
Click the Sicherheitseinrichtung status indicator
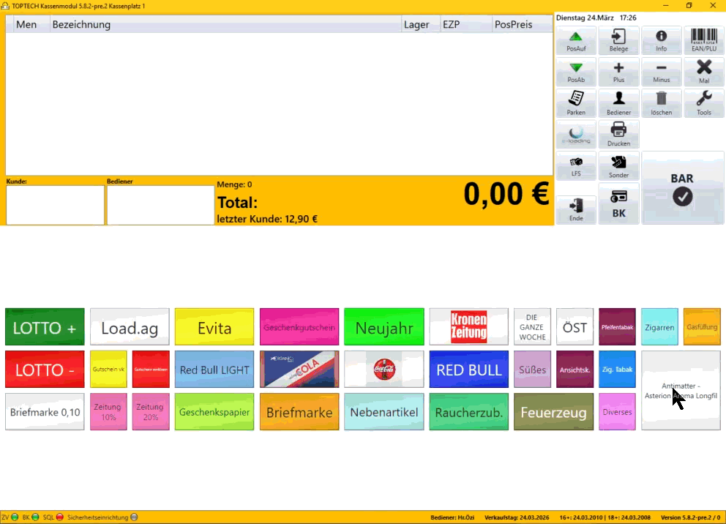point(134,517)
